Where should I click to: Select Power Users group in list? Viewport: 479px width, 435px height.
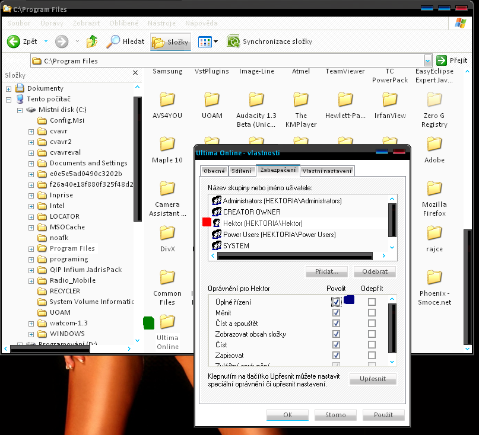[298, 235]
